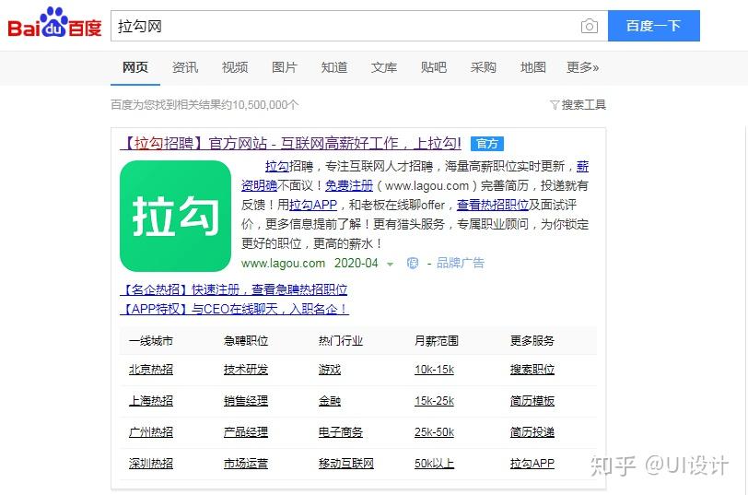Click 市场运营 job link
Screen dimensions: 748x495
pos(246,464)
